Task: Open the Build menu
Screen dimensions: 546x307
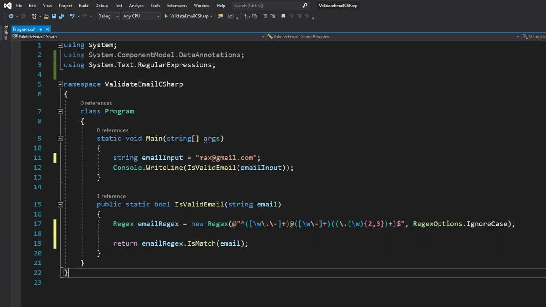Action: click(84, 6)
